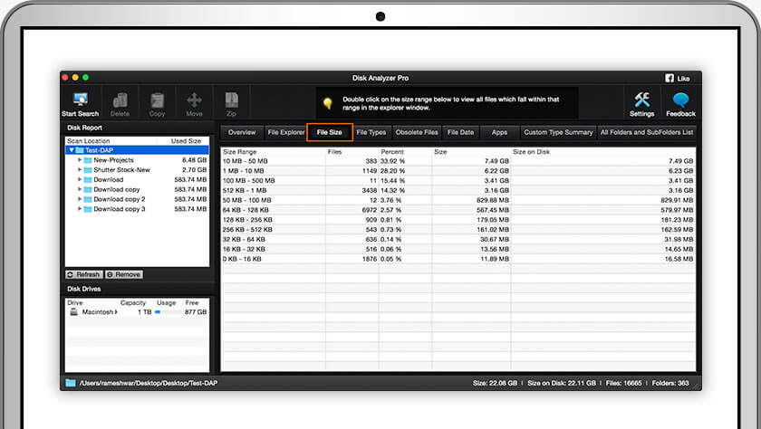Select the 10 MB - 50 MB row
The width and height of the screenshot is (761, 429).
[458, 161]
